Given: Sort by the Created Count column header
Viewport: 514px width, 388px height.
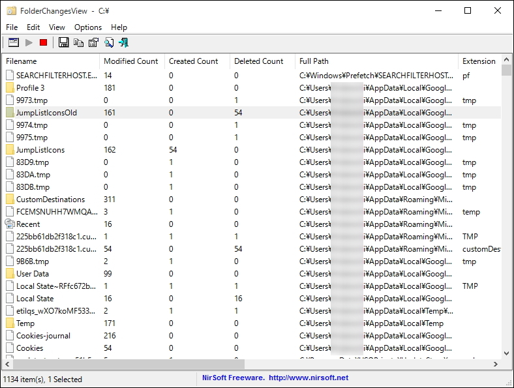Looking at the screenshot, I should click(197, 61).
